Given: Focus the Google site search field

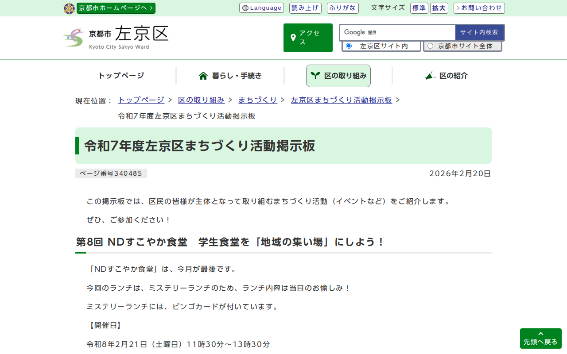Looking at the screenshot, I should tap(398, 32).
